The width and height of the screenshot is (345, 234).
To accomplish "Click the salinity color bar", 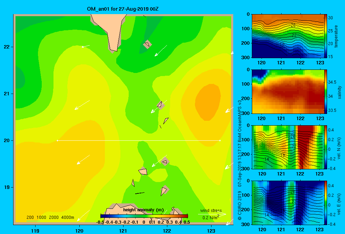I will click(326, 92).
